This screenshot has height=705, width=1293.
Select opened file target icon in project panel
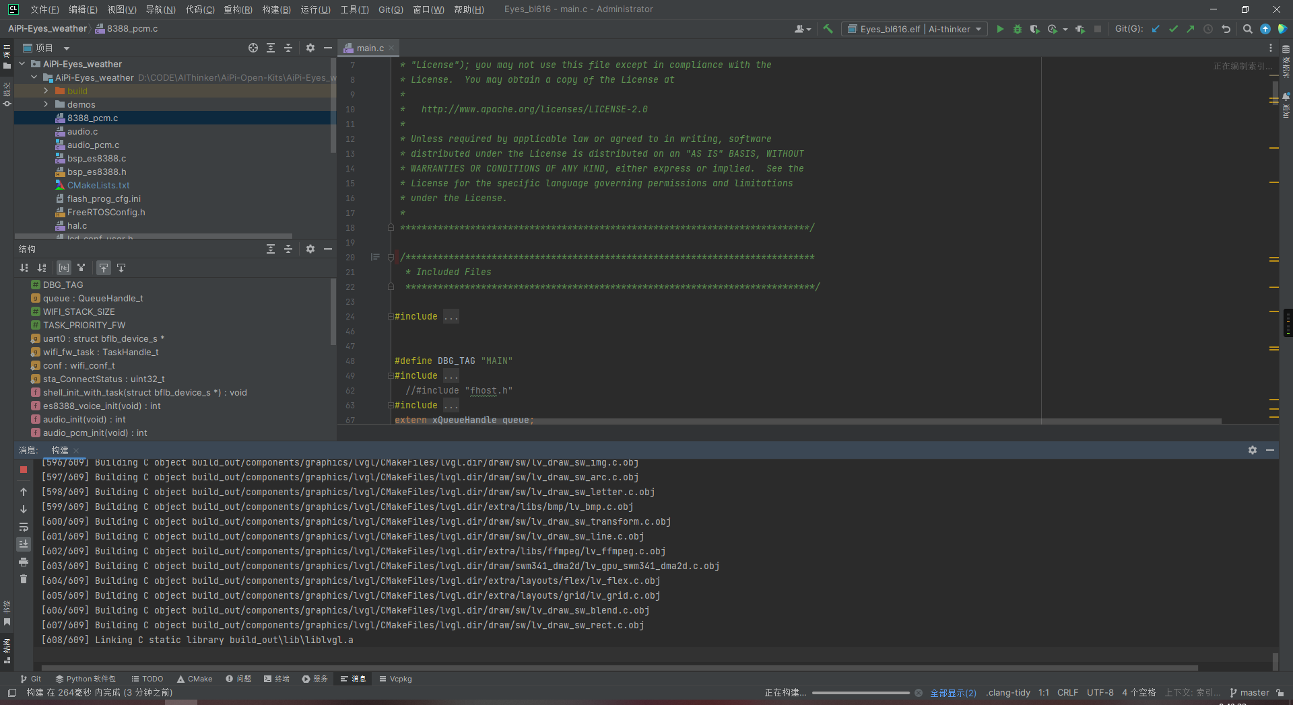click(x=253, y=48)
